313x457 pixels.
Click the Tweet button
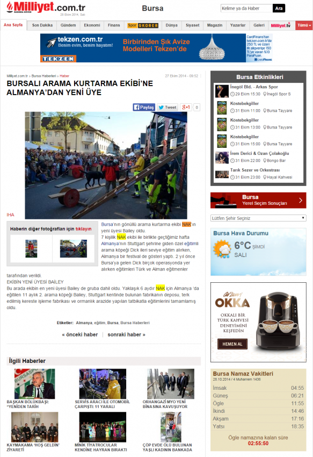click(x=168, y=107)
